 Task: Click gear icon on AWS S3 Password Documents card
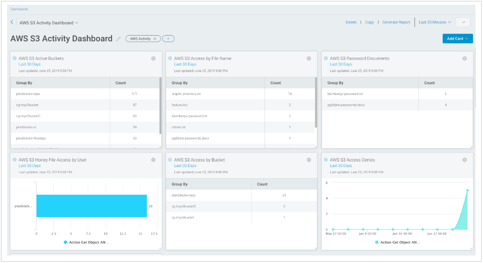[464, 58]
